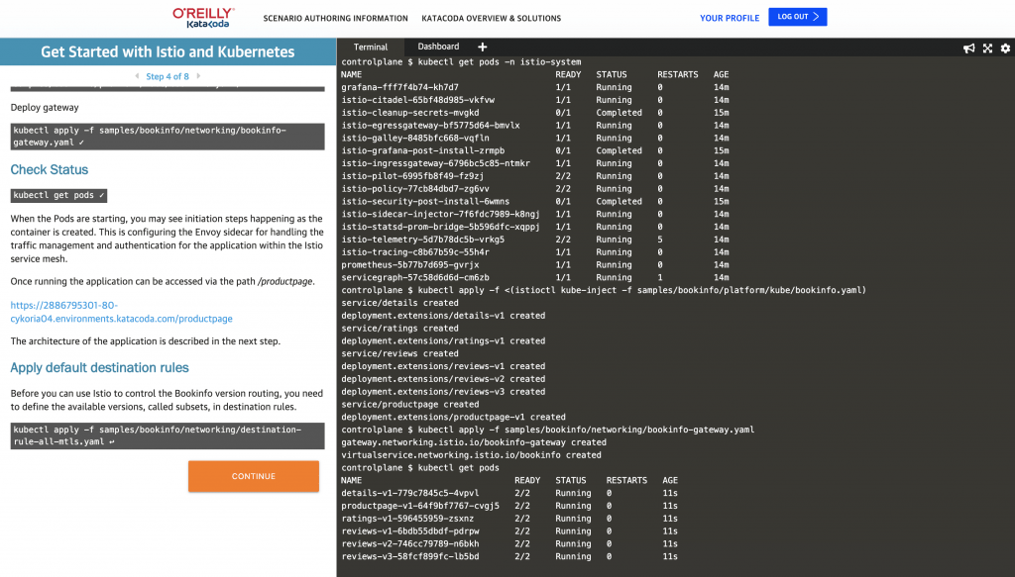Click Get Started with Istio title
The image size is (1015, 577).
[x=168, y=51]
